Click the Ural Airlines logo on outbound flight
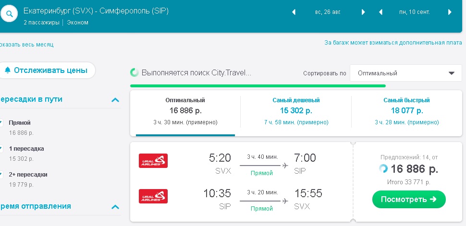Screen dimensions: 466x226 tap(153, 161)
